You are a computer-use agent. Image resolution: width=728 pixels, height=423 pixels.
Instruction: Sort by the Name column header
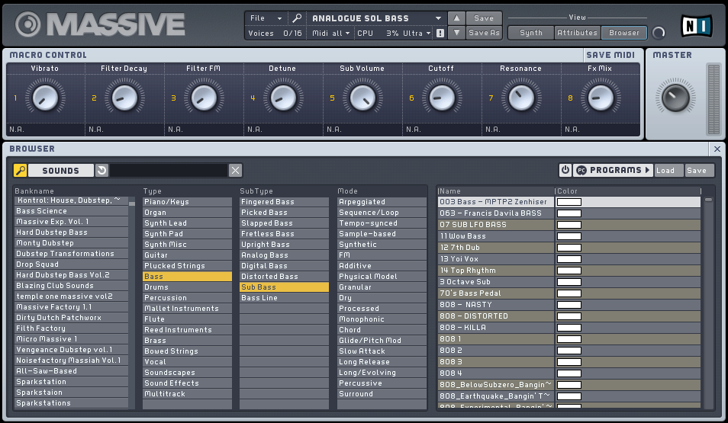pyautogui.click(x=495, y=191)
